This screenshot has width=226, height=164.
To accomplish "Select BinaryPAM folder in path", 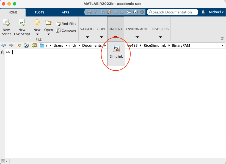I will pyautogui.click(x=181, y=46).
